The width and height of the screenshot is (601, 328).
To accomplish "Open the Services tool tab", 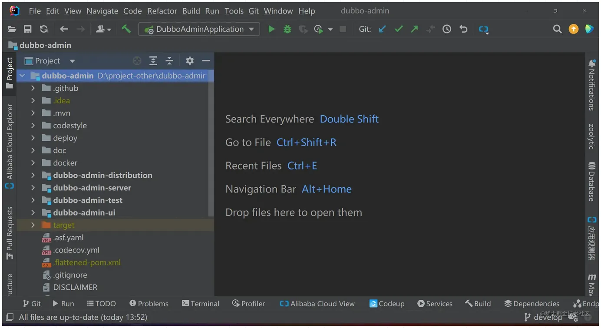I will point(435,304).
